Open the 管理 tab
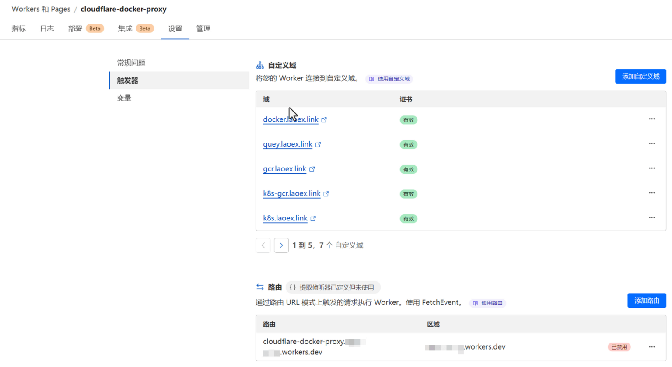672x367 pixels. 203,28
